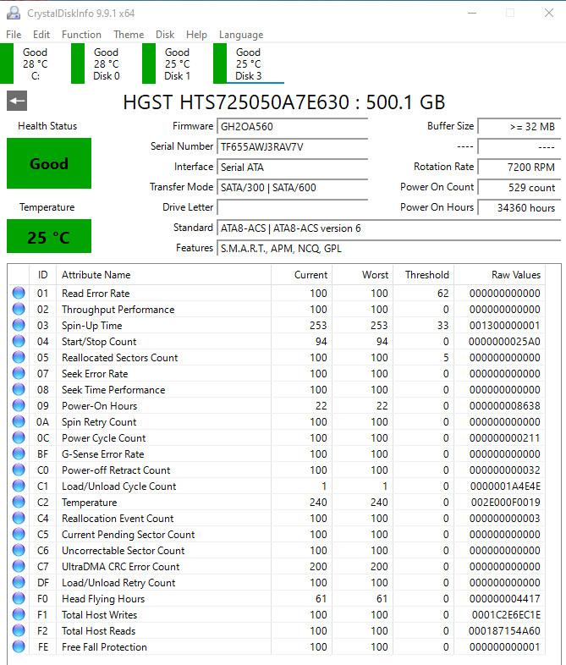Click the status orb for Load/Unload Cycle Count
Viewport: 566px width, 665px height.
19,486
